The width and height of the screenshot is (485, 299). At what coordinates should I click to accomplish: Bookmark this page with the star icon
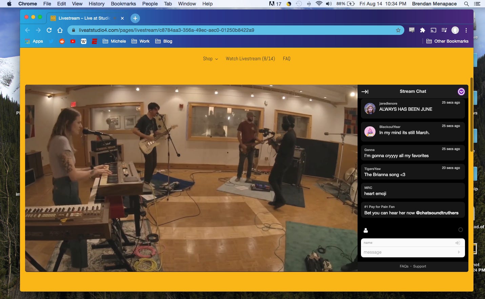point(398,30)
